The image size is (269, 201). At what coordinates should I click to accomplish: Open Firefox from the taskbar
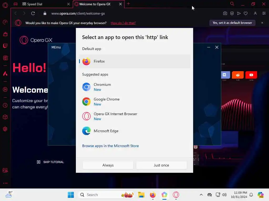(153, 195)
